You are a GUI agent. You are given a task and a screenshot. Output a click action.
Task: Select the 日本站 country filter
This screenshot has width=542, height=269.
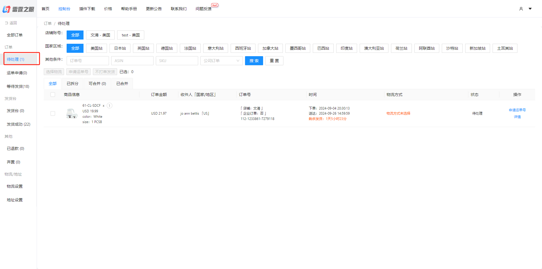[x=120, y=48]
